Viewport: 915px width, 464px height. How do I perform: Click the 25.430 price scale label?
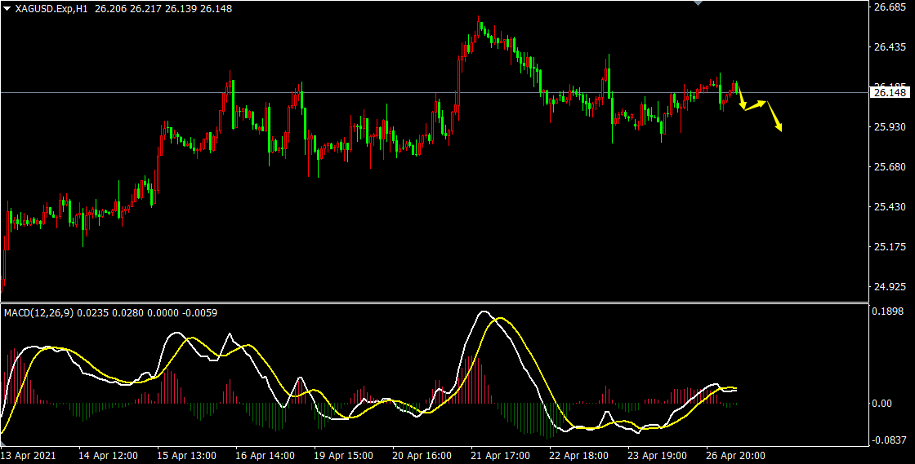coord(890,207)
